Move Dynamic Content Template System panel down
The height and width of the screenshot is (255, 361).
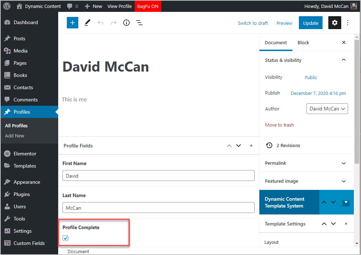(333, 202)
